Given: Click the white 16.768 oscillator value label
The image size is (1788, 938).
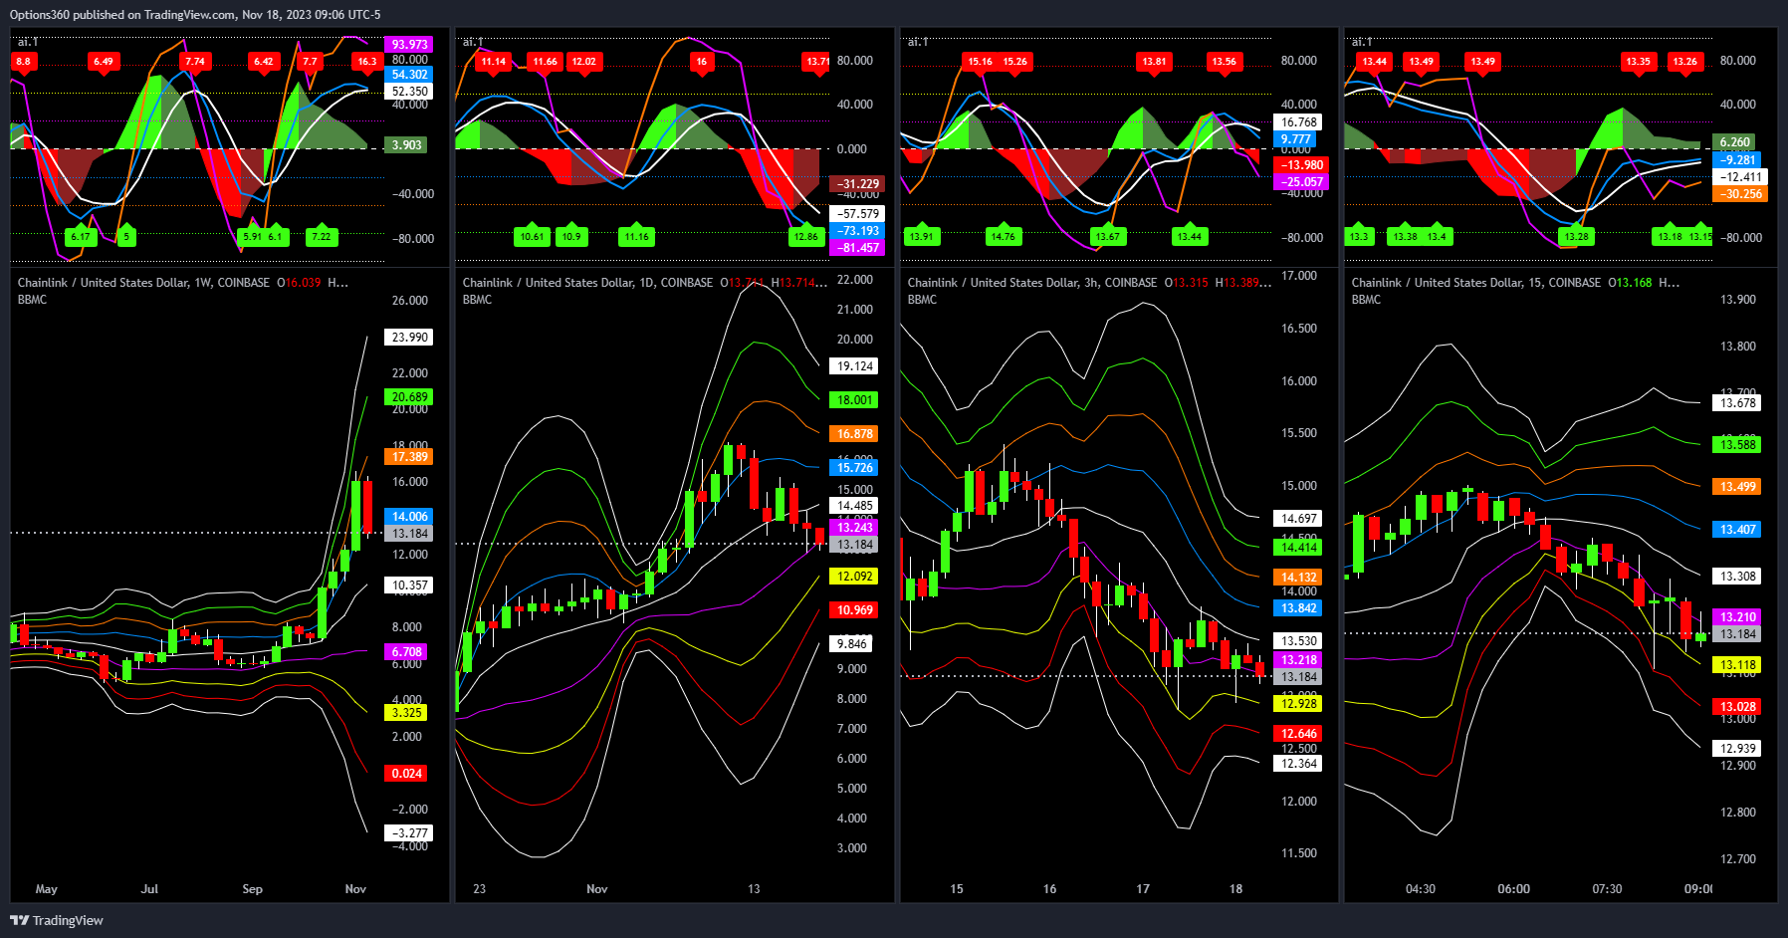Looking at the screenshot, I should tap(1299, 122).
